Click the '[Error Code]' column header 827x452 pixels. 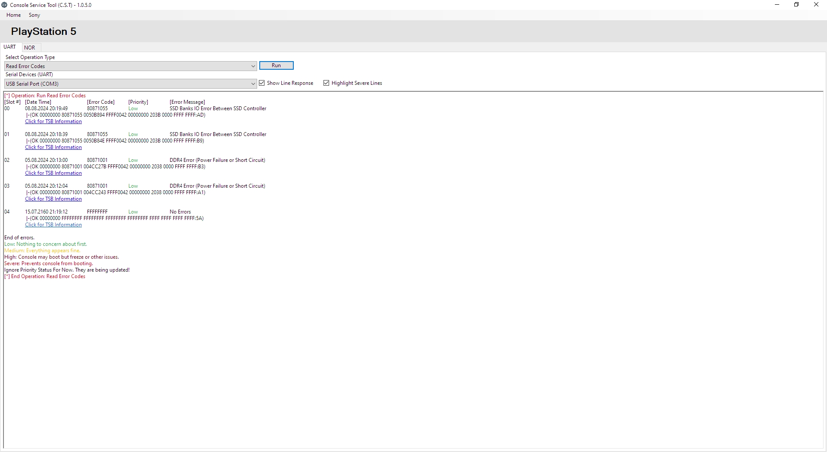pos(101,102)
